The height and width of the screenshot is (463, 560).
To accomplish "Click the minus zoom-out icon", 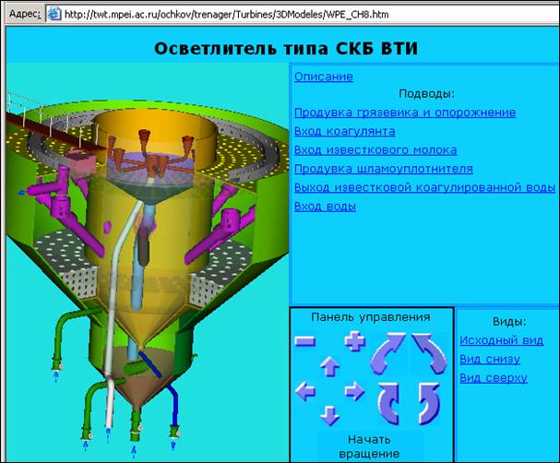I will click(x=305, y=341).
